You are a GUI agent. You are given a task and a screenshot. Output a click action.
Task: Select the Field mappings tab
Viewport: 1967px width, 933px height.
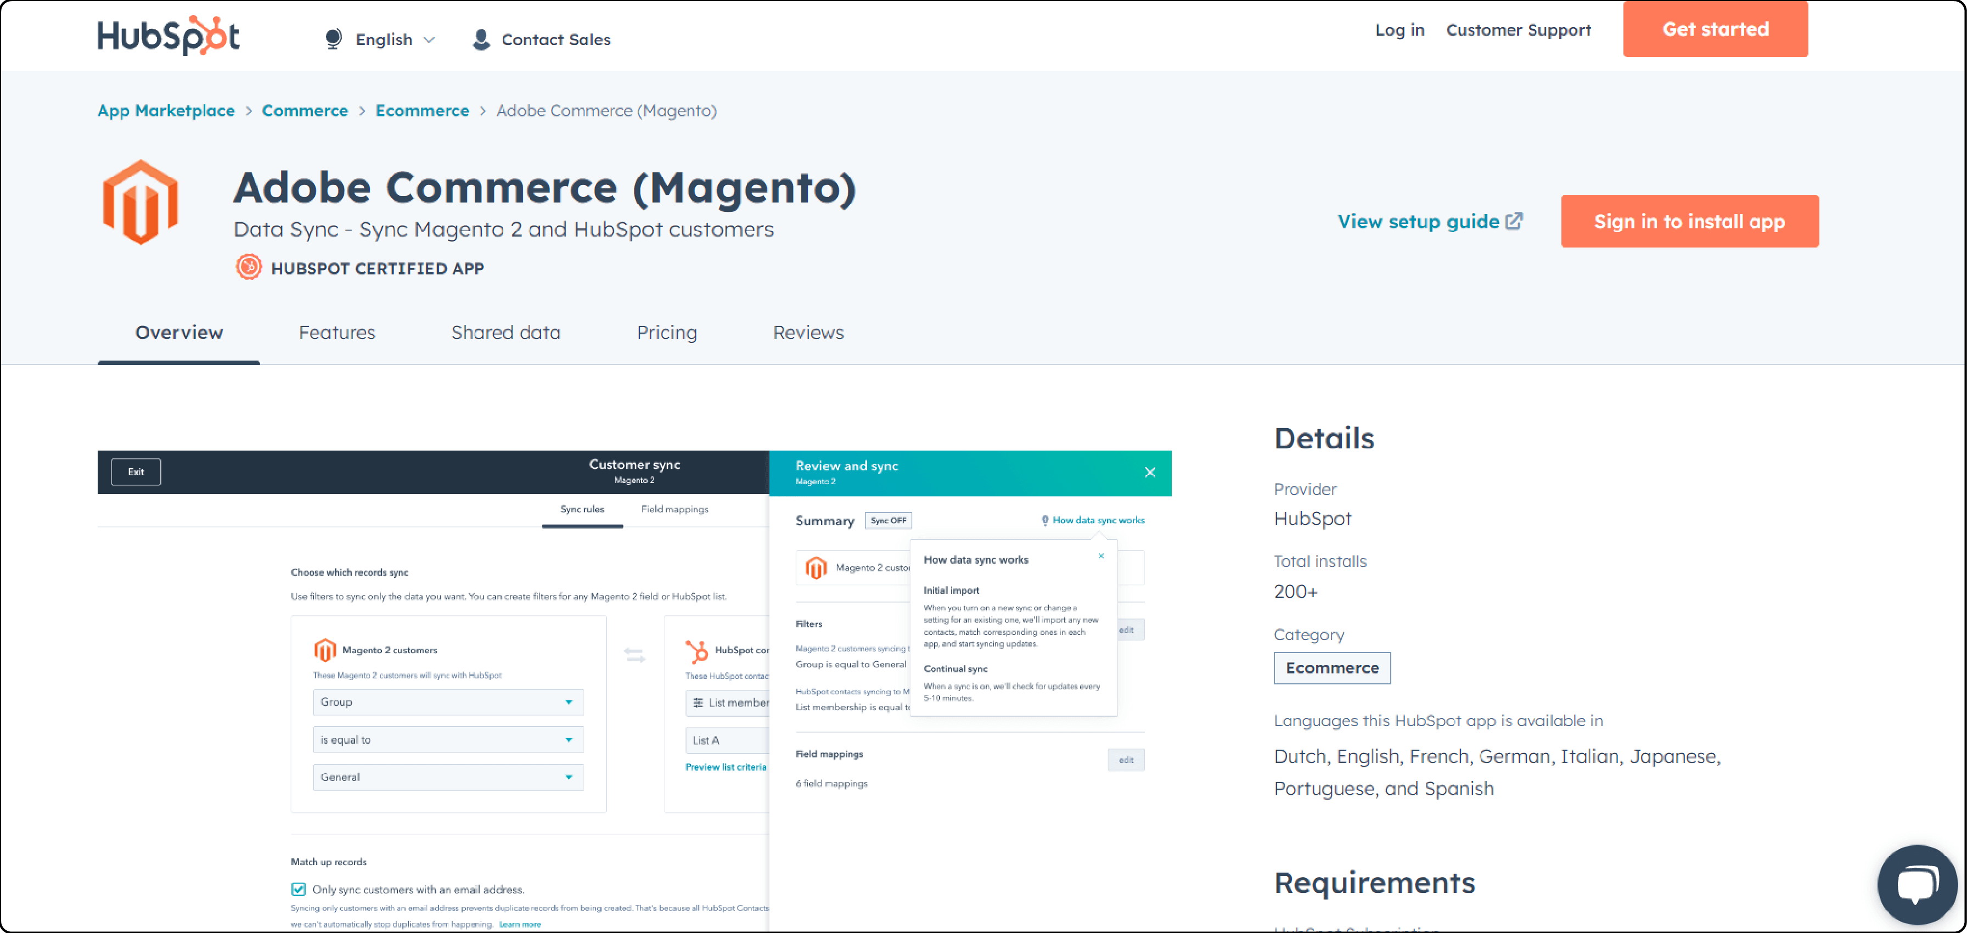[x=675, y=509]
